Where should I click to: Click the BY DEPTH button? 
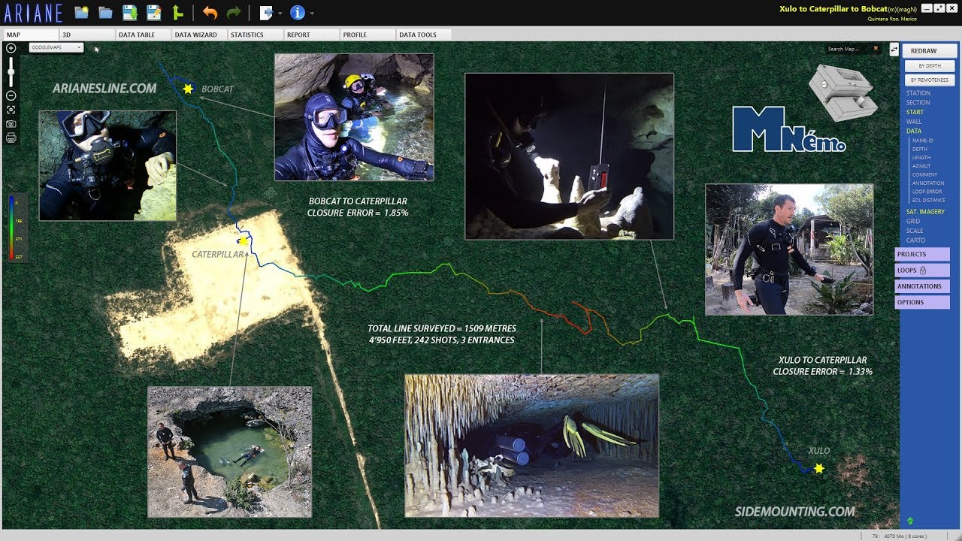[x=930, y=66]
